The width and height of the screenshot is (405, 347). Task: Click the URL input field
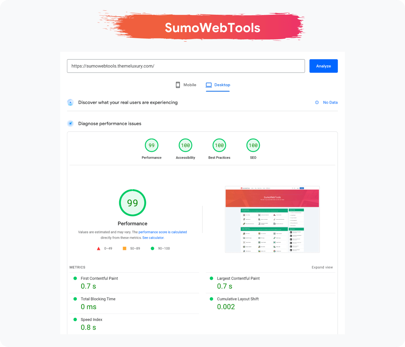pos(186,66)
